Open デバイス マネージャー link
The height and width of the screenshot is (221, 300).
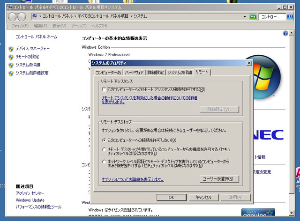tap(32, 49)
